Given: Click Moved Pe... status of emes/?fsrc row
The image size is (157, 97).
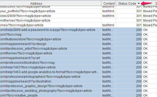Looking at the screenshot, I should pos(150,25).
